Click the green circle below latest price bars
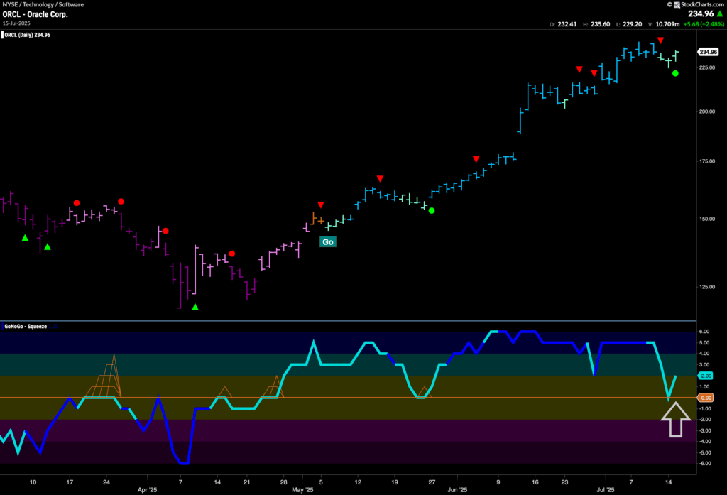 (x=675, y=73)
